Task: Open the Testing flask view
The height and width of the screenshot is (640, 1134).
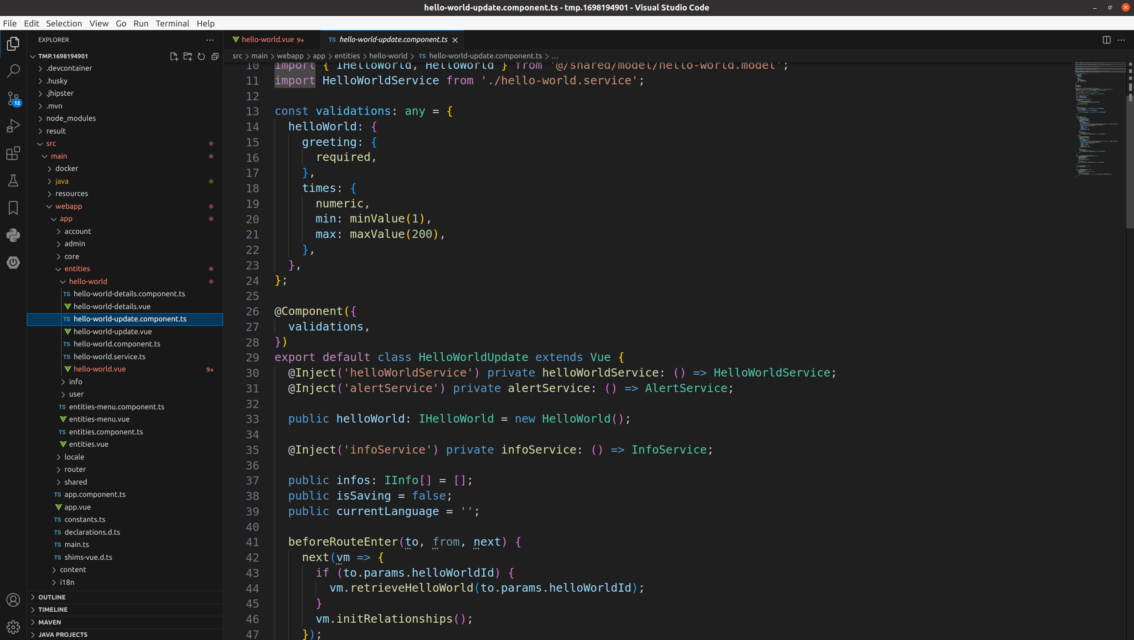Action: [13, 181]
